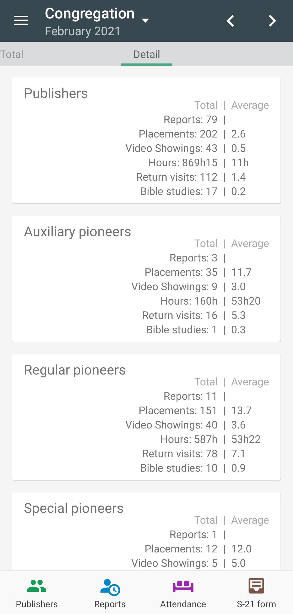This screenshot has width=293, height=614.
Task: Open the Publishers statistics card
Action: coord(146,140)
